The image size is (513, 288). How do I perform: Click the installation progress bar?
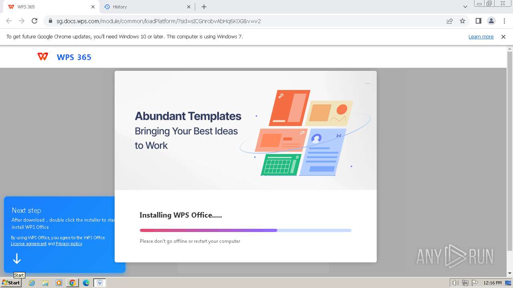click(x=245, y=230)
